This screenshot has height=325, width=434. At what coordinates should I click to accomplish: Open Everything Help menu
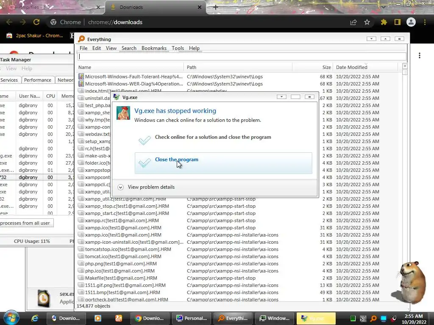[x=194, y=48]
